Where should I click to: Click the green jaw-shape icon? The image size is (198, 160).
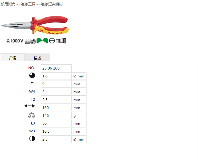pyautogui.click(x=42, y=41)
